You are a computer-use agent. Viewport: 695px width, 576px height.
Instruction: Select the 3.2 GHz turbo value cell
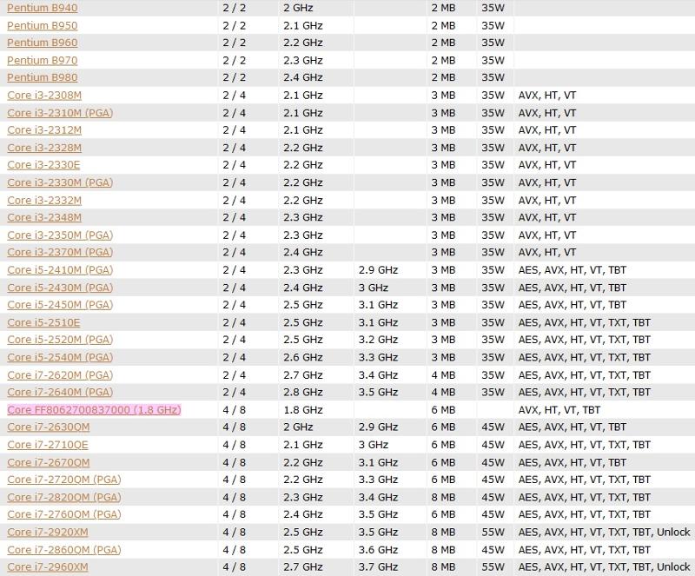[378, 339]
